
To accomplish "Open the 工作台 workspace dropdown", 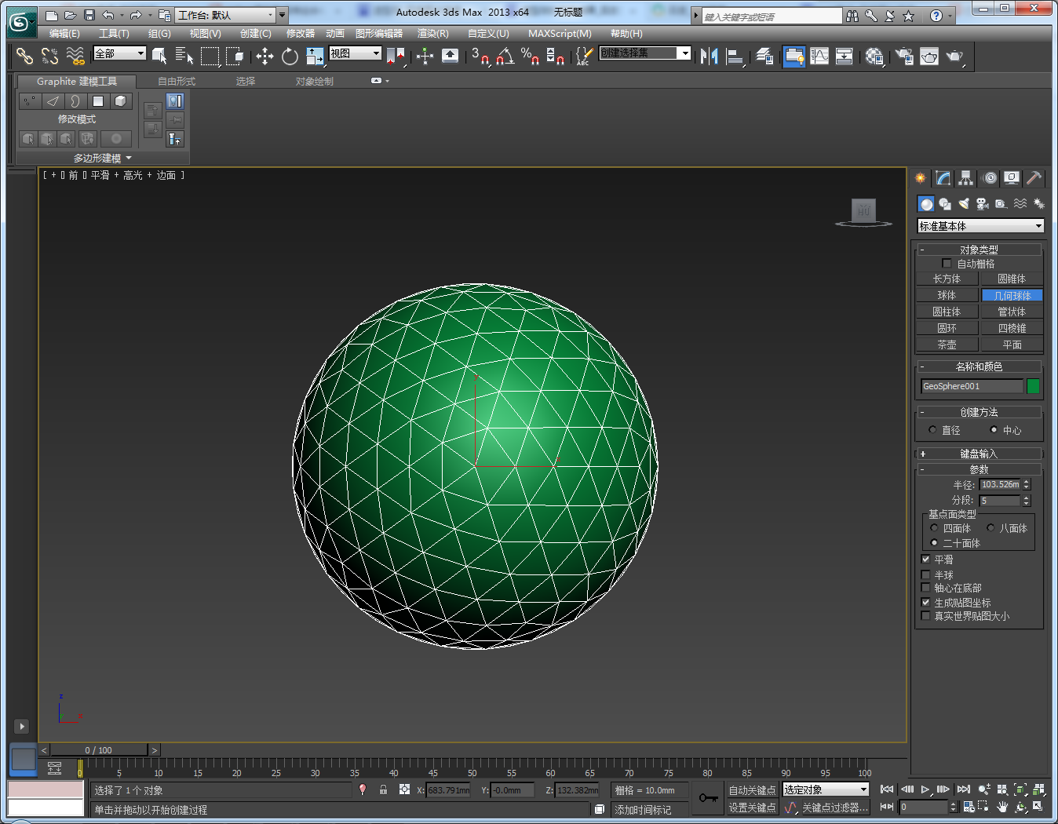I will pos(226,15).
